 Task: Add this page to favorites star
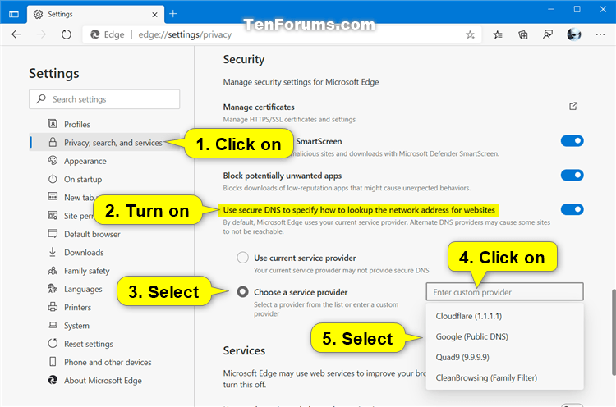tap(470, 35)
